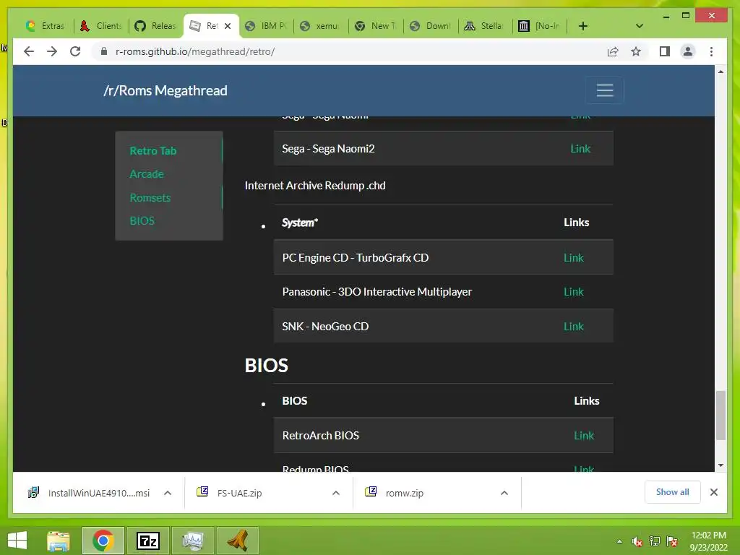The image size is (740, 555).
Task: Open the Sega Naomi2 Link
Action: click(580, 149)
